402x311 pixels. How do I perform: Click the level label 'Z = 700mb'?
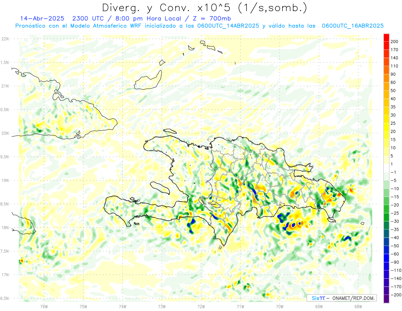(212, 18)
